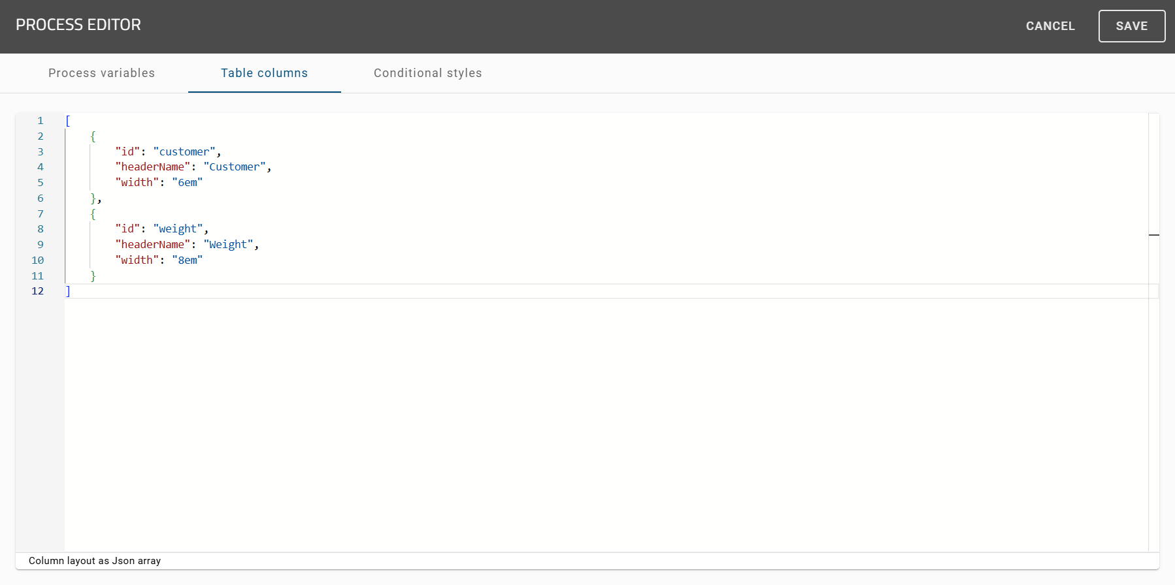The image size is (1175, 585).
Task: Click the "customer" id value on line 3
Action: pyautogui.click(x=184, y=151)
